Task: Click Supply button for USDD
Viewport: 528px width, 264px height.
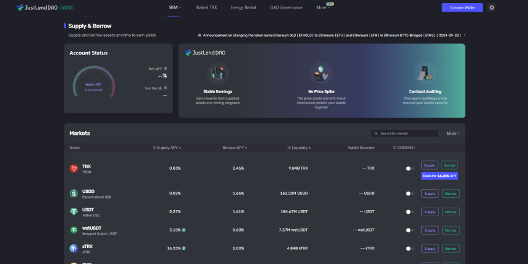Action: point(430,194)
